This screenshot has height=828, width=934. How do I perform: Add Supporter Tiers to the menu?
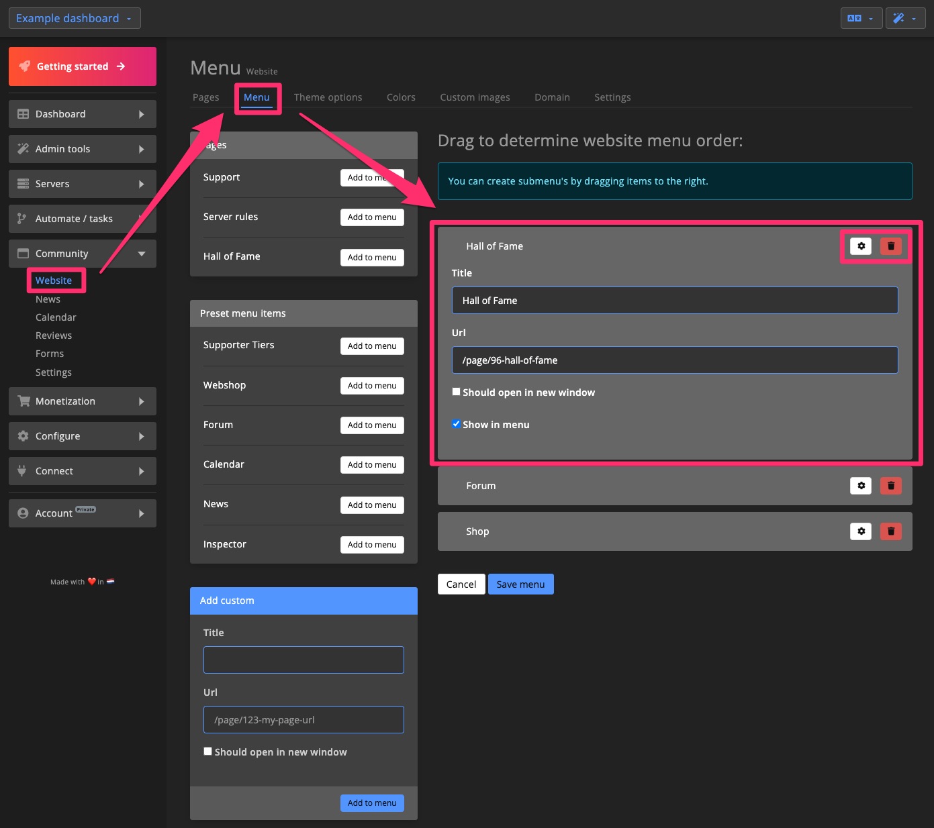(371, 346)
